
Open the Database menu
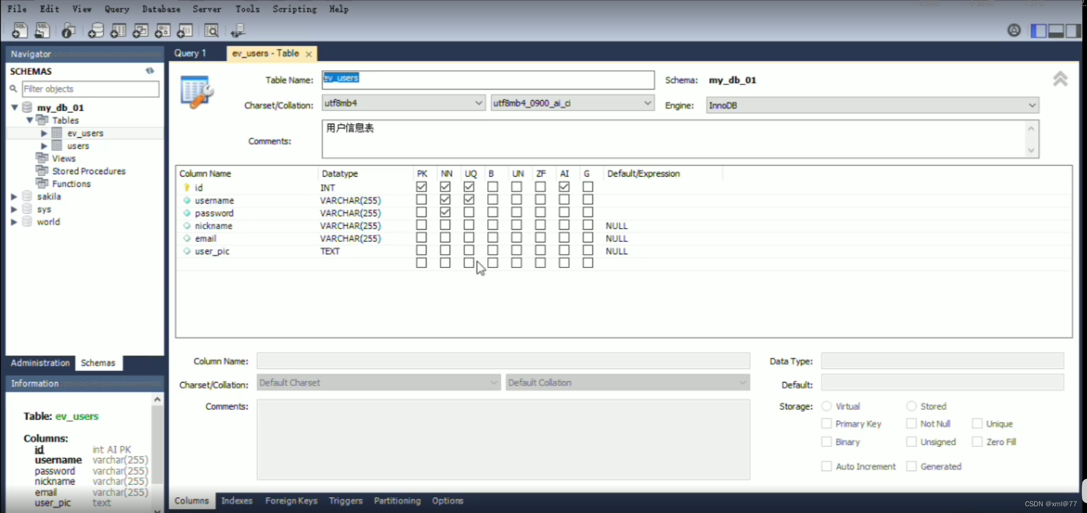pos(161,9)
